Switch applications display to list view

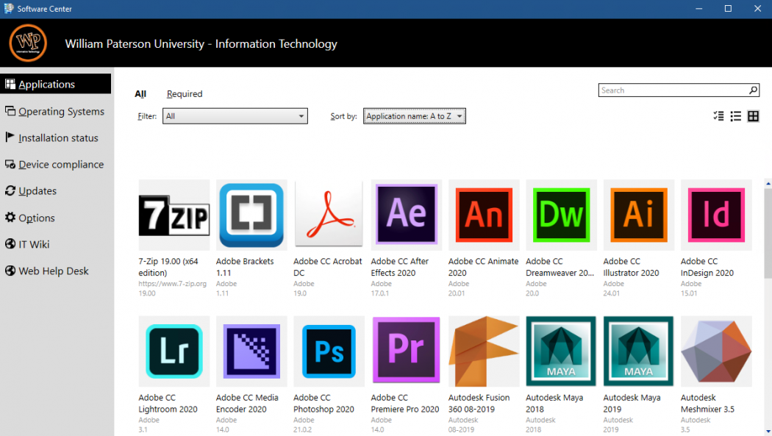pyautogui.click(x=735, y=115)
